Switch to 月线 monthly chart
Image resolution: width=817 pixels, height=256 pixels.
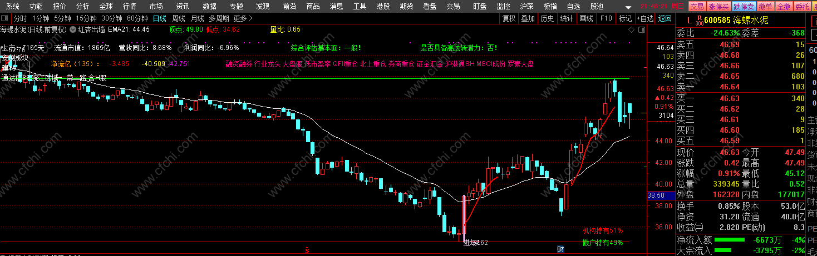click(x=197, y=18)
